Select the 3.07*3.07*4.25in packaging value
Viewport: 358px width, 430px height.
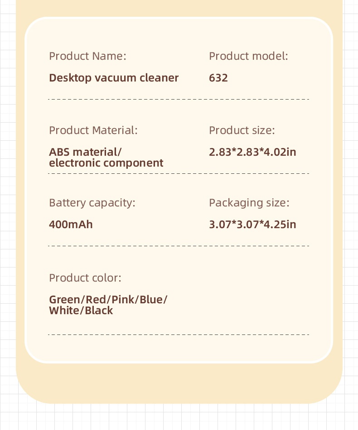coord(252,225)
